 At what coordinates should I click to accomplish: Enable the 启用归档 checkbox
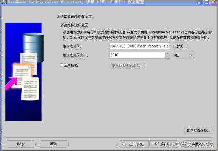coord(62,65)
